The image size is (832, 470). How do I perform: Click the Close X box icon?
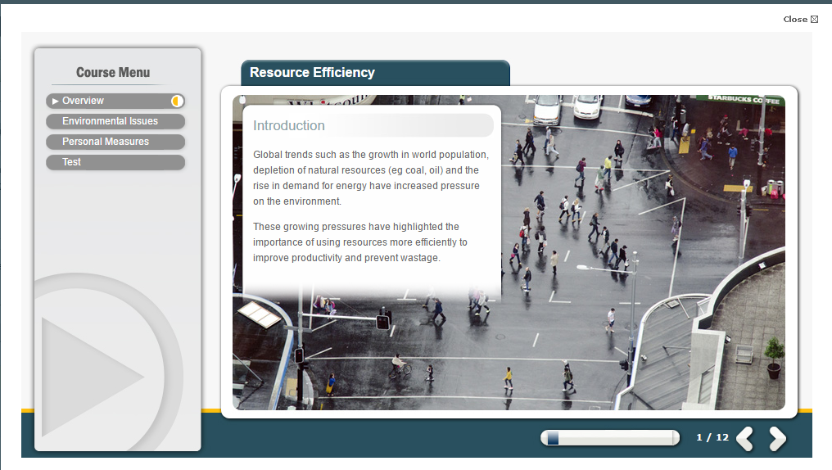tap(814, 20)
